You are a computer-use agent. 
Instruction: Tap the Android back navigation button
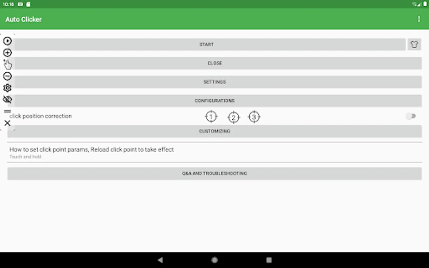tap(160, 260)
